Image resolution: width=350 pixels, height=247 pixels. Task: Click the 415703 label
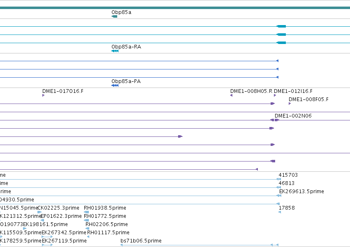coord(288,175)
